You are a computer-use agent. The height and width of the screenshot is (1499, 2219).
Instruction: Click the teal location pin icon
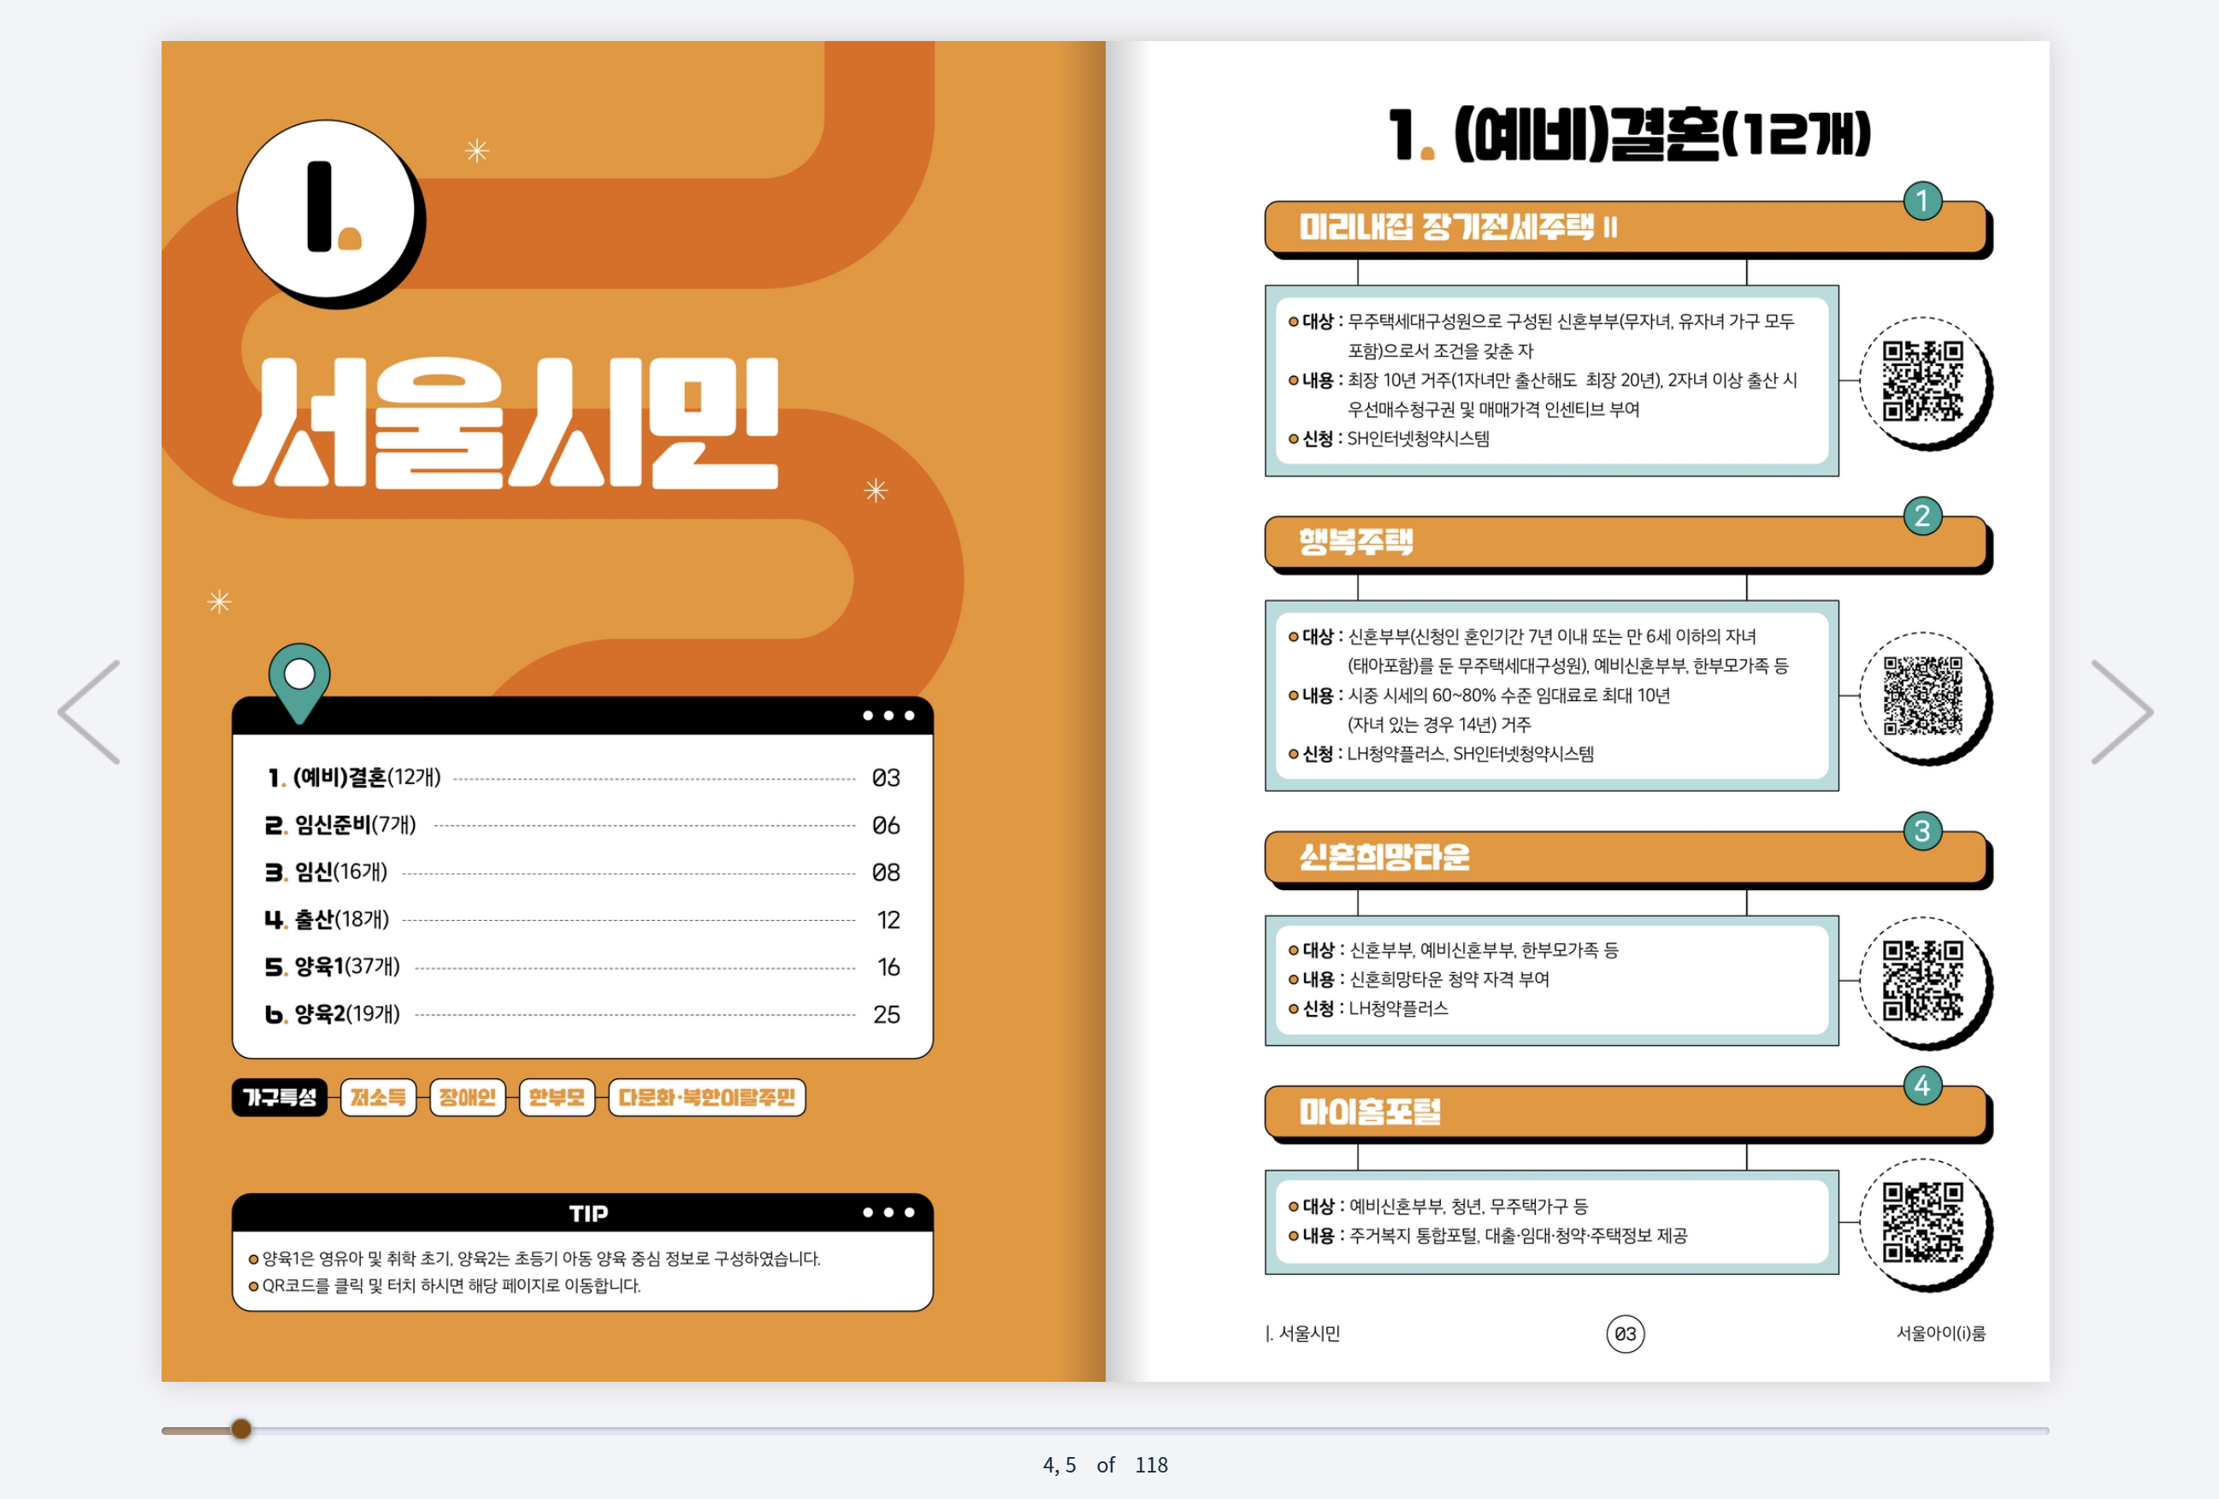click(298, 682)
